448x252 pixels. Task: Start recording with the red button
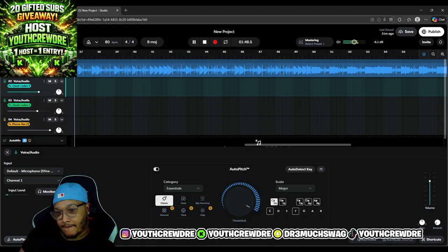tap(215, 42)
